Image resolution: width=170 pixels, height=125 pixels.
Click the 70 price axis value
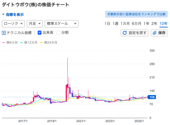pos(151,104)
